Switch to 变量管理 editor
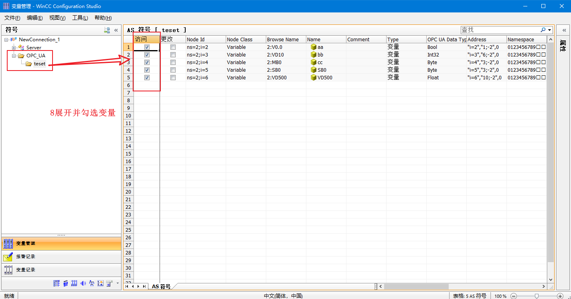571x299 pixels. [61, 244]
